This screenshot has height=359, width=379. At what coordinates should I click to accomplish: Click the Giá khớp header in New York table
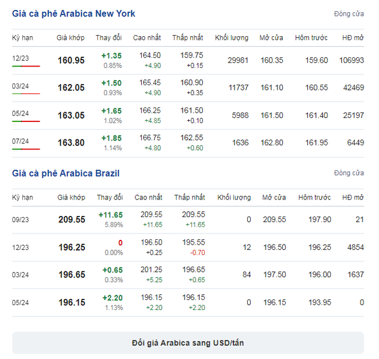click(71, 38)
